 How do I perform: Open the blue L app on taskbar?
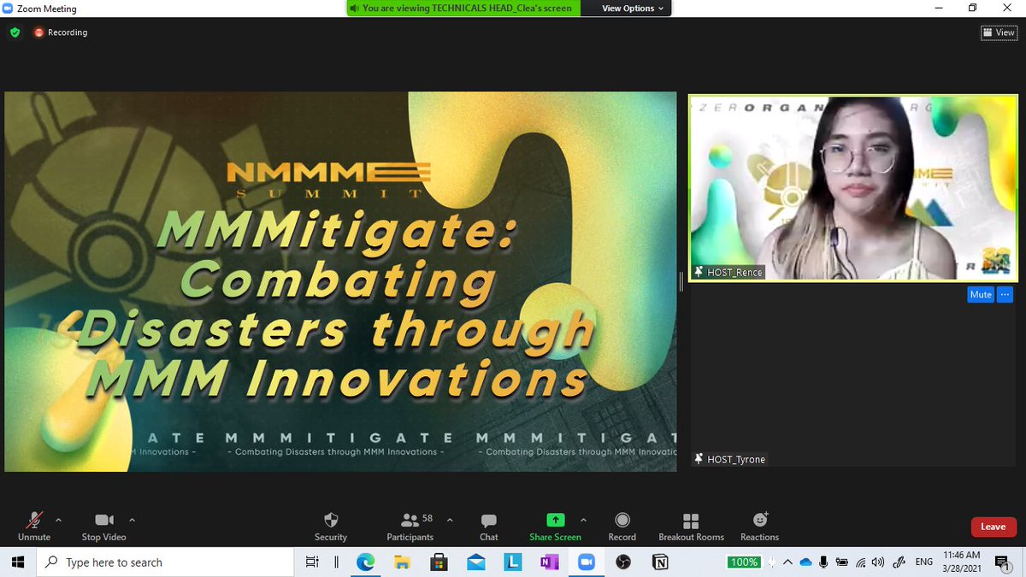[513, 562]
